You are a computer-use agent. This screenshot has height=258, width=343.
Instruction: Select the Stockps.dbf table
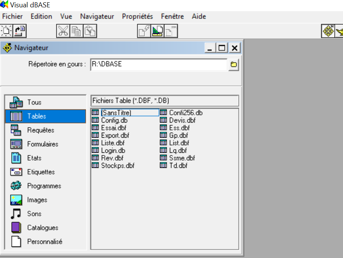coord(118,166)
